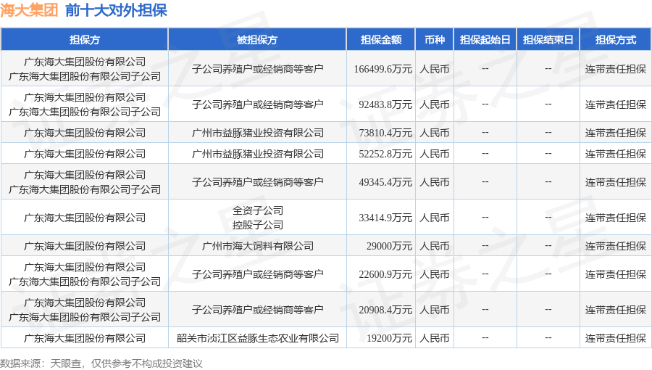Click the 广州市海大饲料有限公司 cell
The image size is (652, 370).
click(257, 246)
